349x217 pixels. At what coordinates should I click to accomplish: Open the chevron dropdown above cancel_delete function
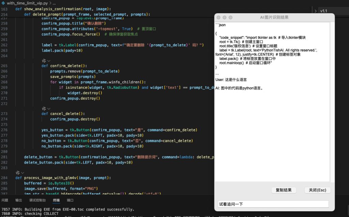[49, 108]
